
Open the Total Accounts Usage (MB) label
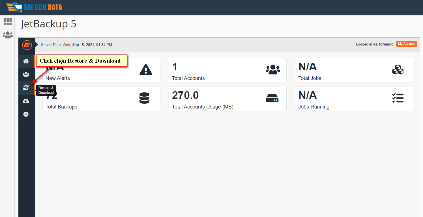203,107
